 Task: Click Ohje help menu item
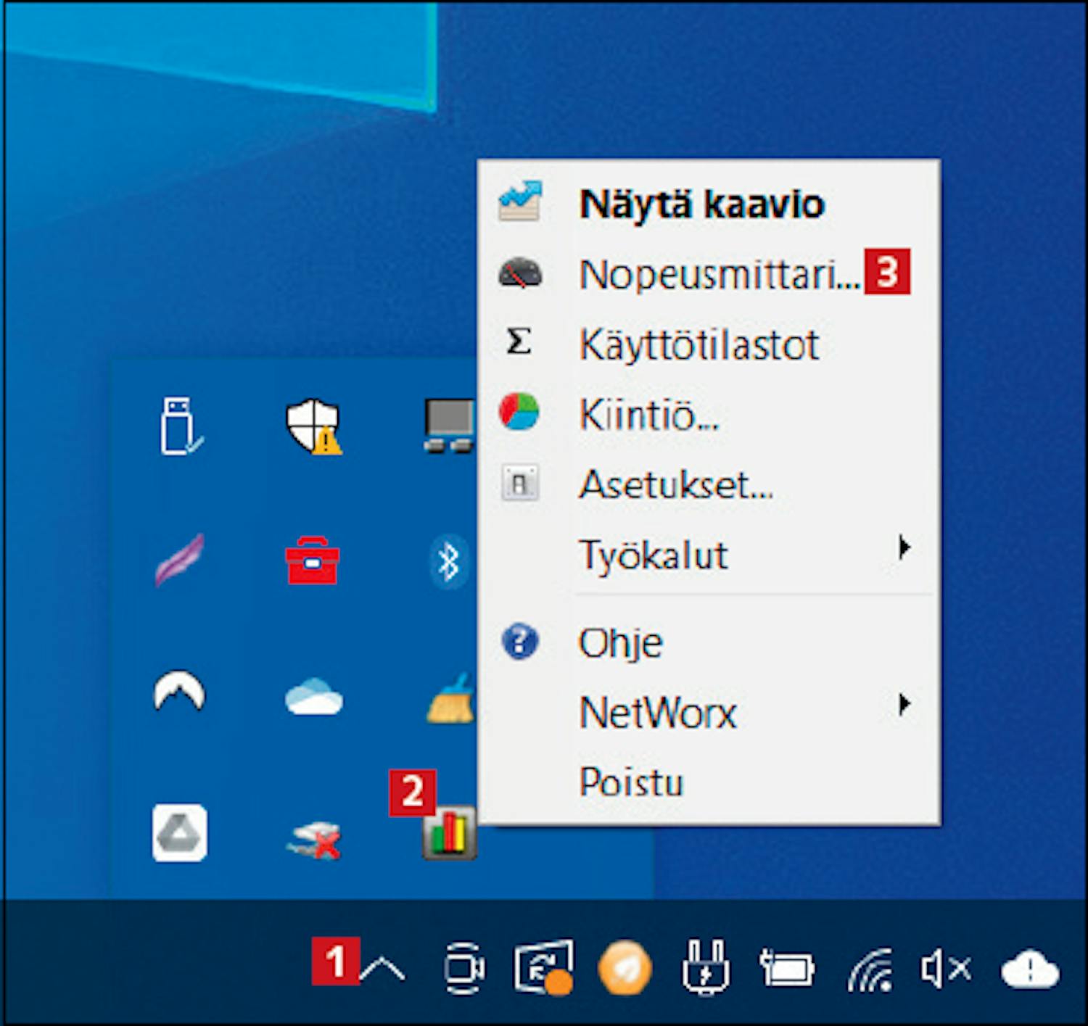(620, 642)
